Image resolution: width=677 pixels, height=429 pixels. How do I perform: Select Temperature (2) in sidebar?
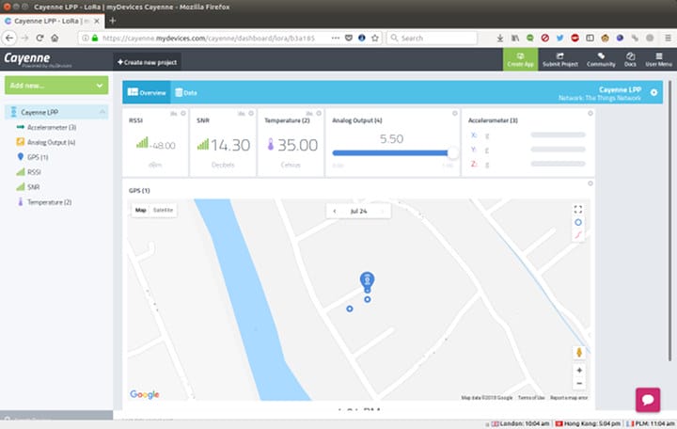pos(49,202)
